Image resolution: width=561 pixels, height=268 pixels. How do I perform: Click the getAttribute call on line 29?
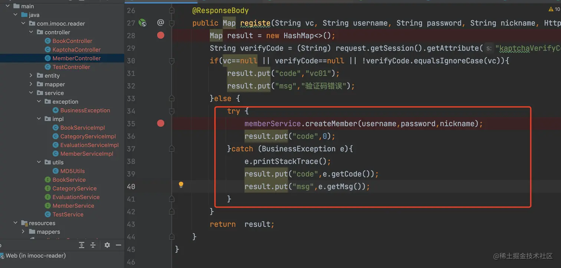click(453, 48)
